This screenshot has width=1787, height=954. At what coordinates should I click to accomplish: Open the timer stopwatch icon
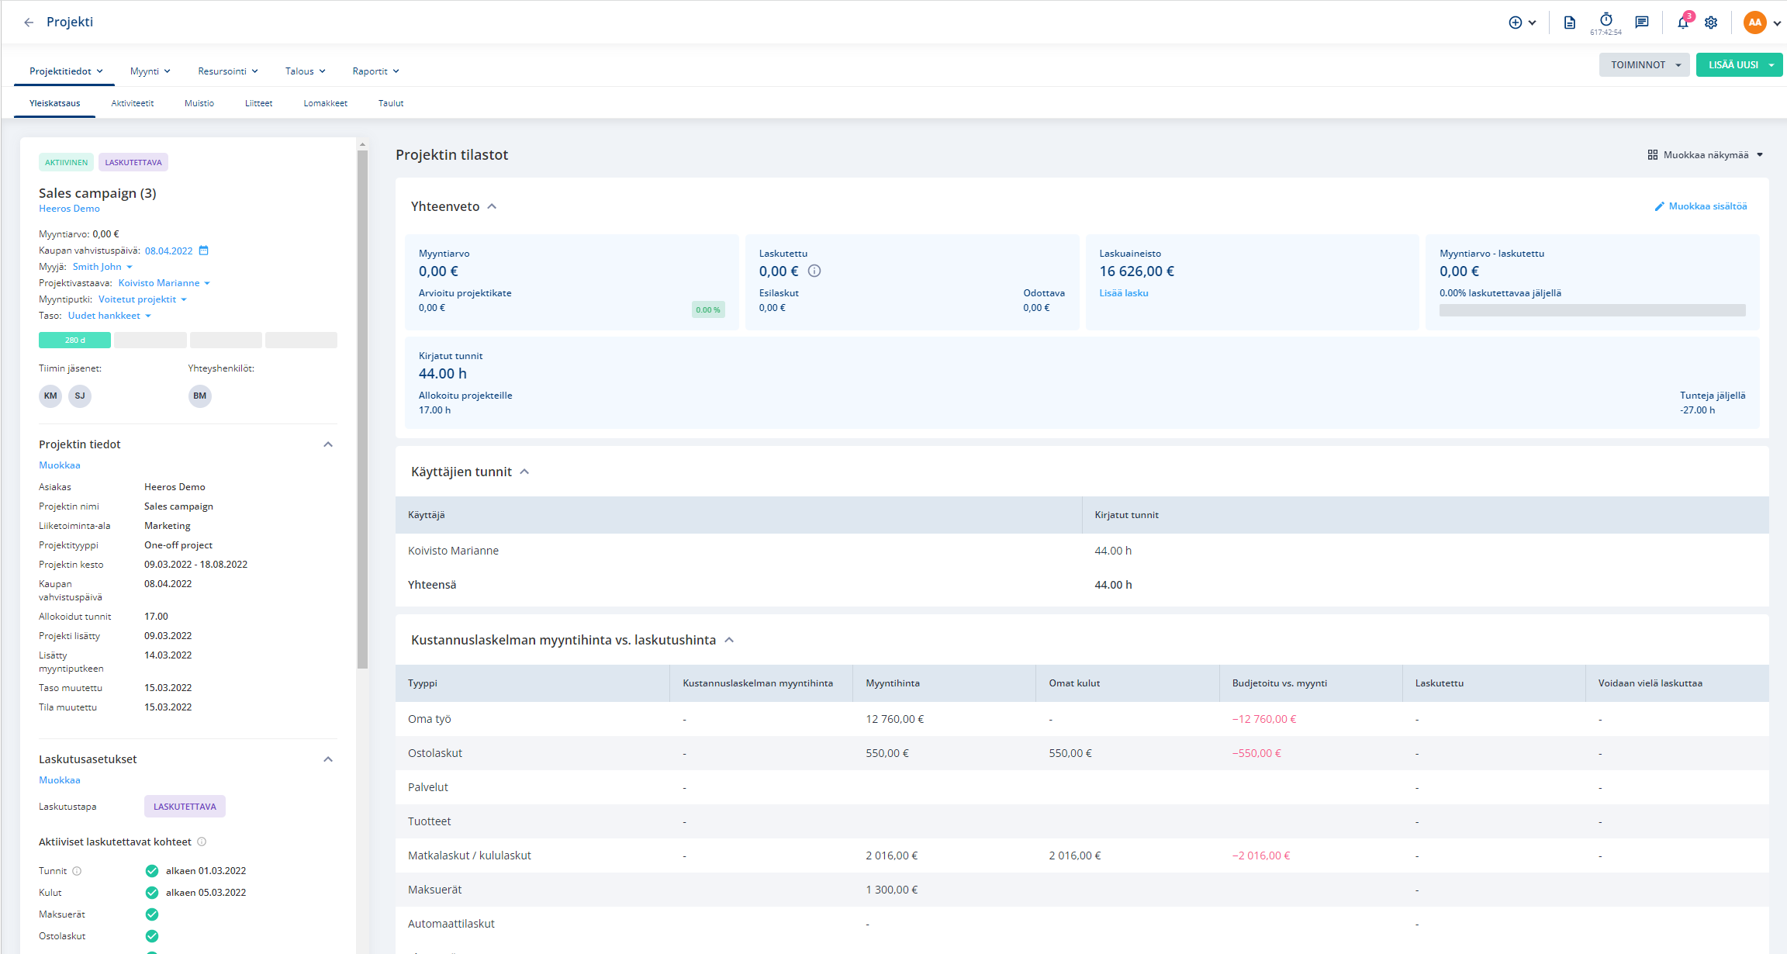(x=1606, y=20)
